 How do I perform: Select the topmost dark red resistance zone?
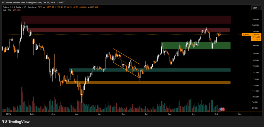click(x=126, y=20)
